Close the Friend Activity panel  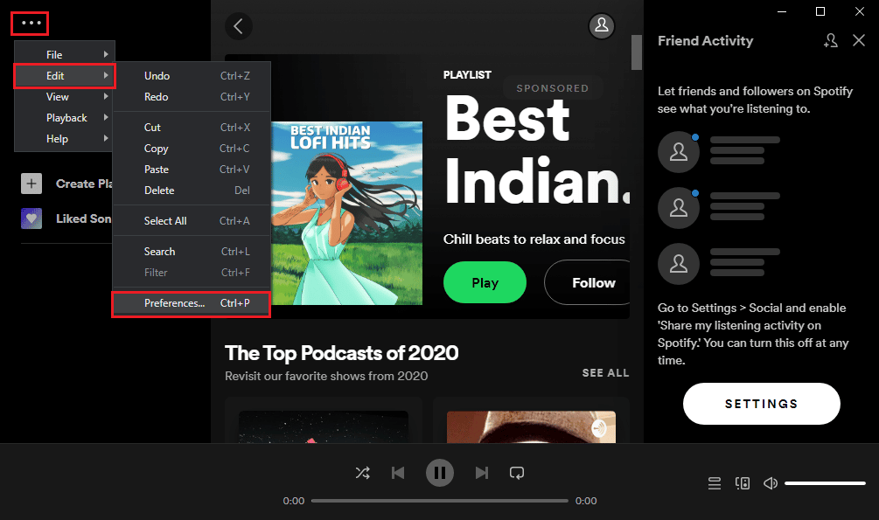pos(859,40)
